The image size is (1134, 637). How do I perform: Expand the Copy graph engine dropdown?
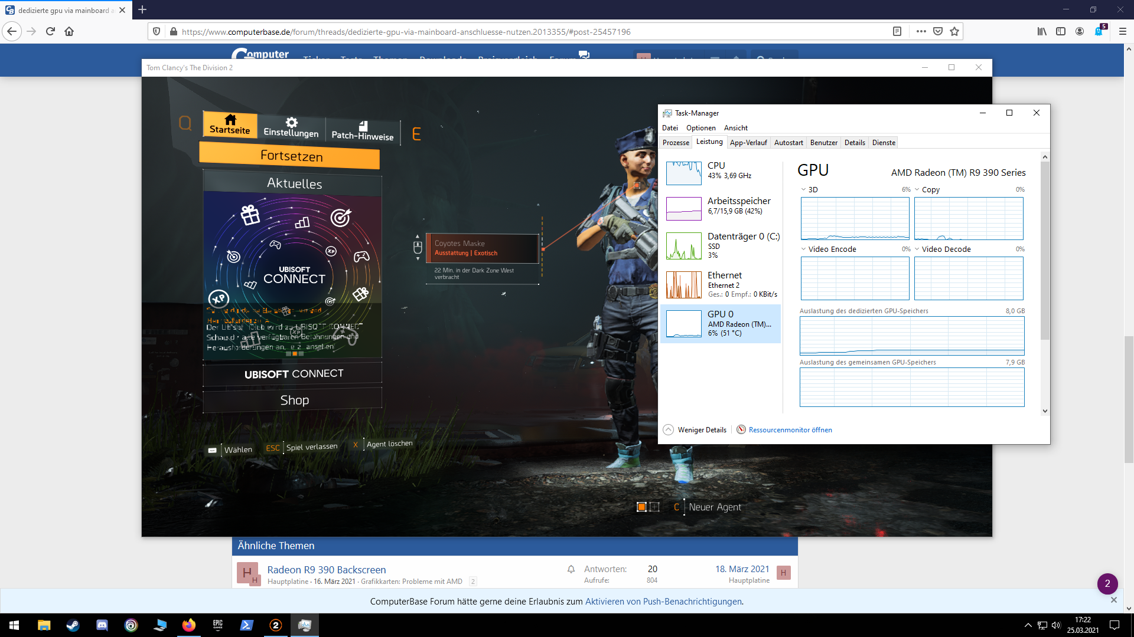917,189
